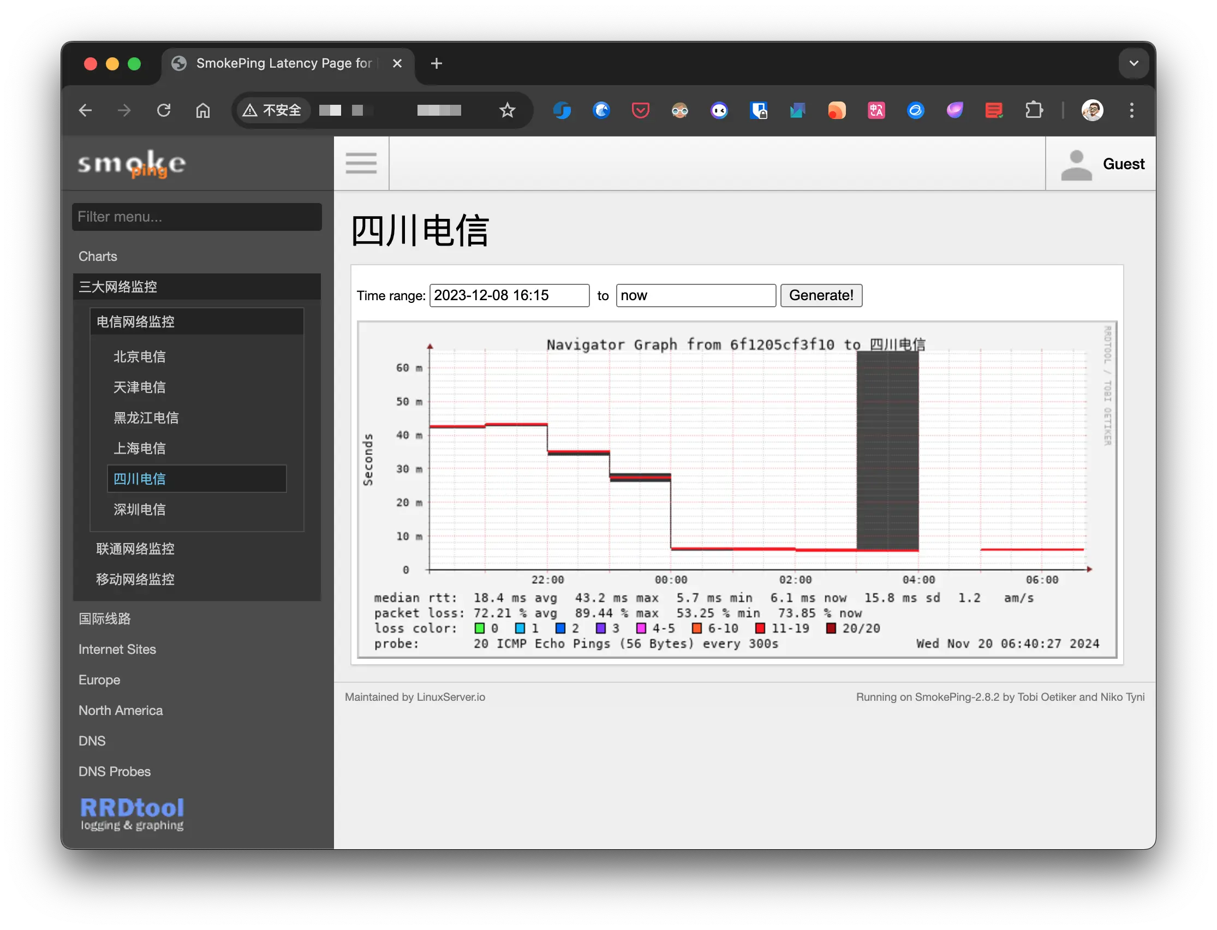
Task: Click the RRDtool logo
Action: coord(132,813)
